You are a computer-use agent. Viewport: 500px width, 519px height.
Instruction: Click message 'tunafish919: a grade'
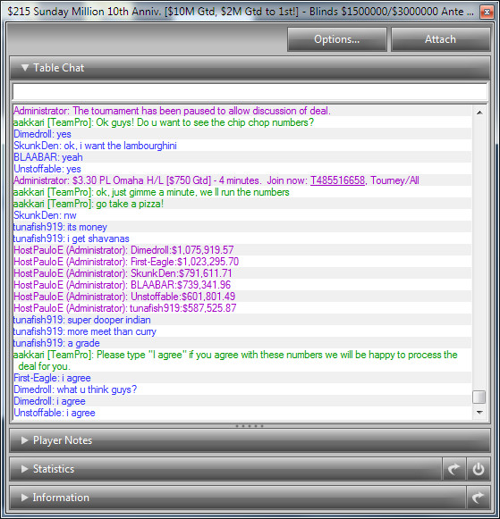pyautogui.click(x=56, y=343)
